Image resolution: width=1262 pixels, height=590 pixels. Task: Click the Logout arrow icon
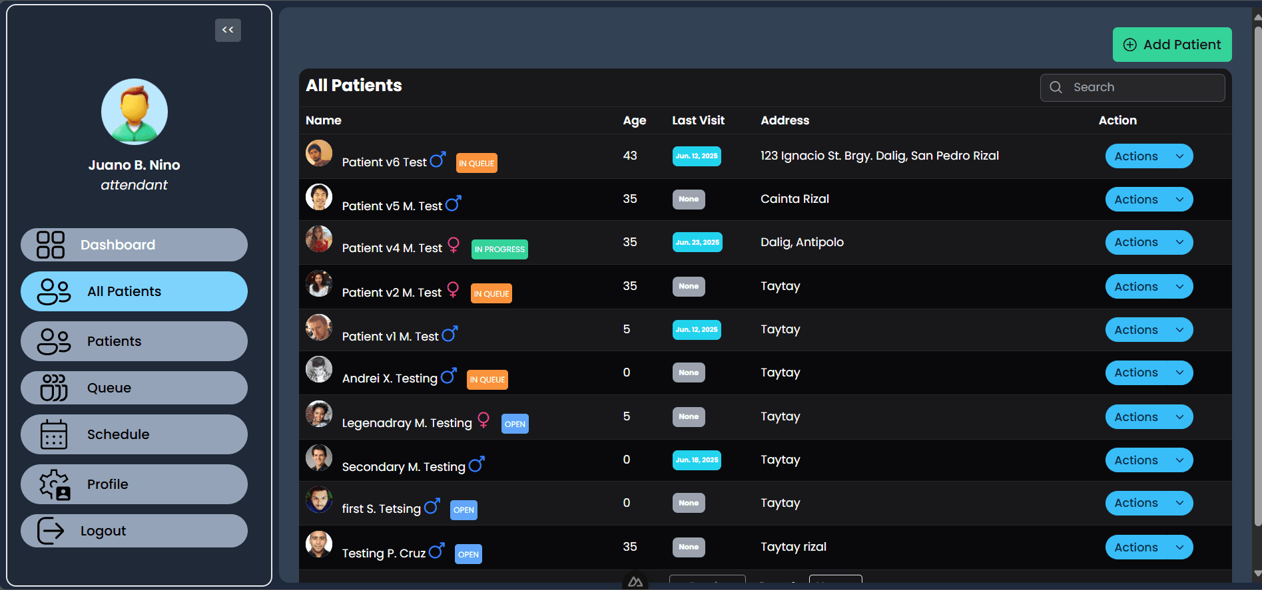51,531
